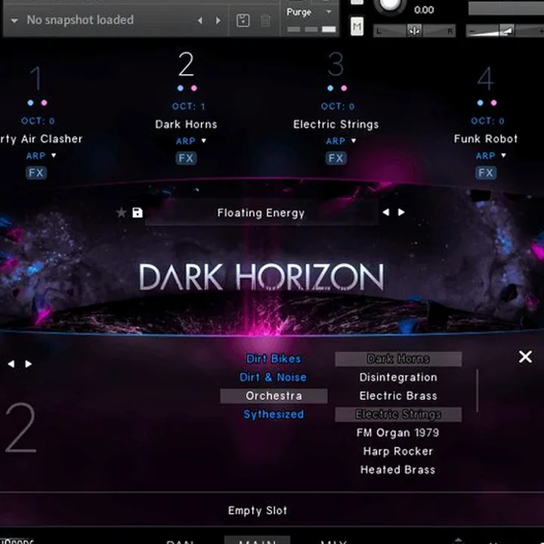The width and height of the screenshot is (544, 544).
Task: Load previous preset before Floating Energy
Action: [x=386, y=212]
